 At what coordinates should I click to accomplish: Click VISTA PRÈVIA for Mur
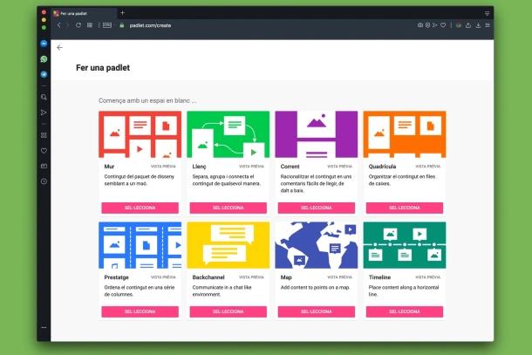(163, 167)
